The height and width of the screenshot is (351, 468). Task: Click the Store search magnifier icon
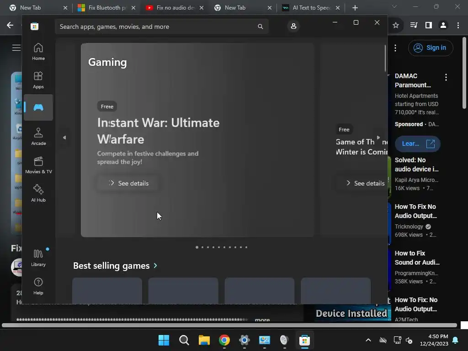260,27
